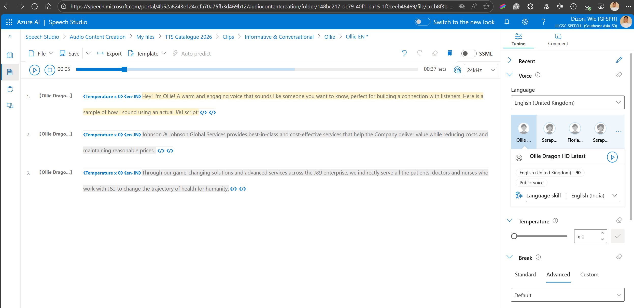Switch to the Comment tab

click(558, 39)
